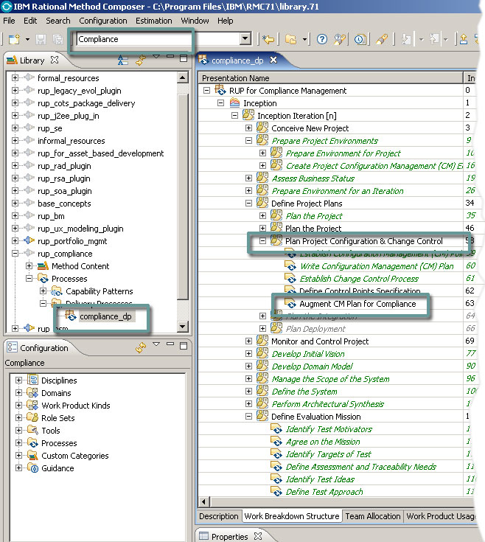Expand the formal_resources plugin node
Screen dimensions: 485x542
pyautogui.click(x=15, y=77)
